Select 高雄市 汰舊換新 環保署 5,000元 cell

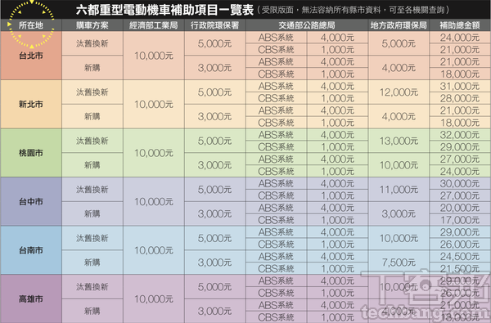tap(214, 287)
